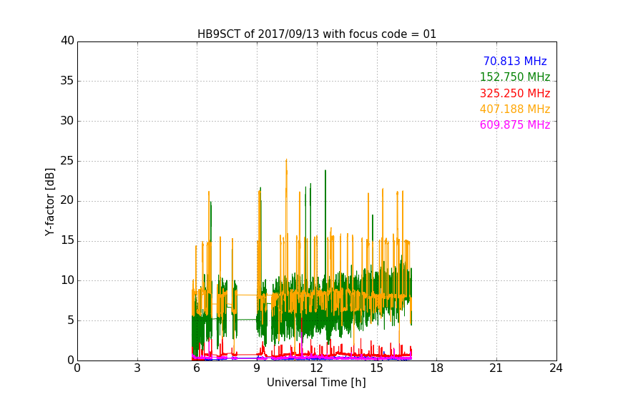Click the y-axis tick label 25
This screenshot has height=412, width=618.
point(67,161)
